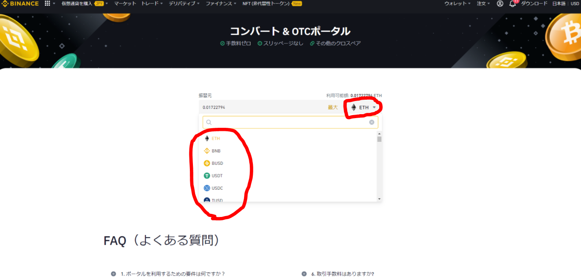The image size is (581, 278).
Task: Open the apps grid menu icon
Action: click(x=48, y=4)
